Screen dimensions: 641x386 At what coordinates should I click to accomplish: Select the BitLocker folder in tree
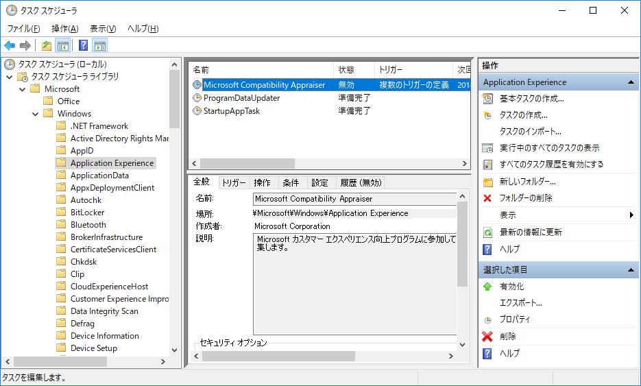pyautogui.click(x=87, y=213)
